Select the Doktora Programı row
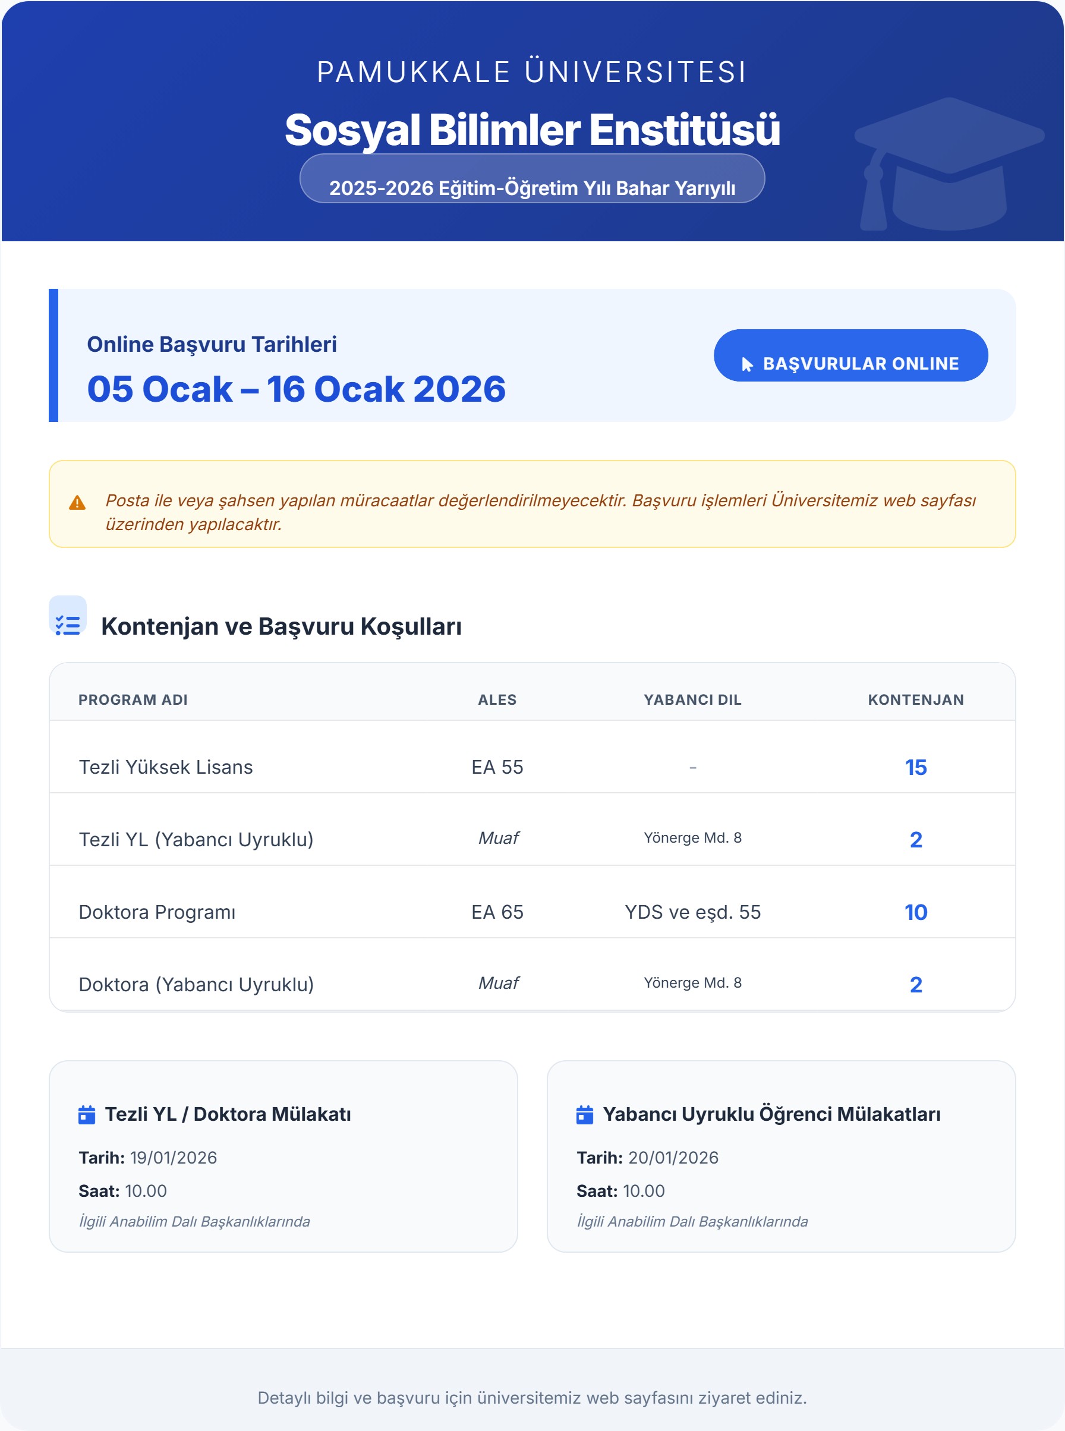1065x1431 pixels. point(532,912)
